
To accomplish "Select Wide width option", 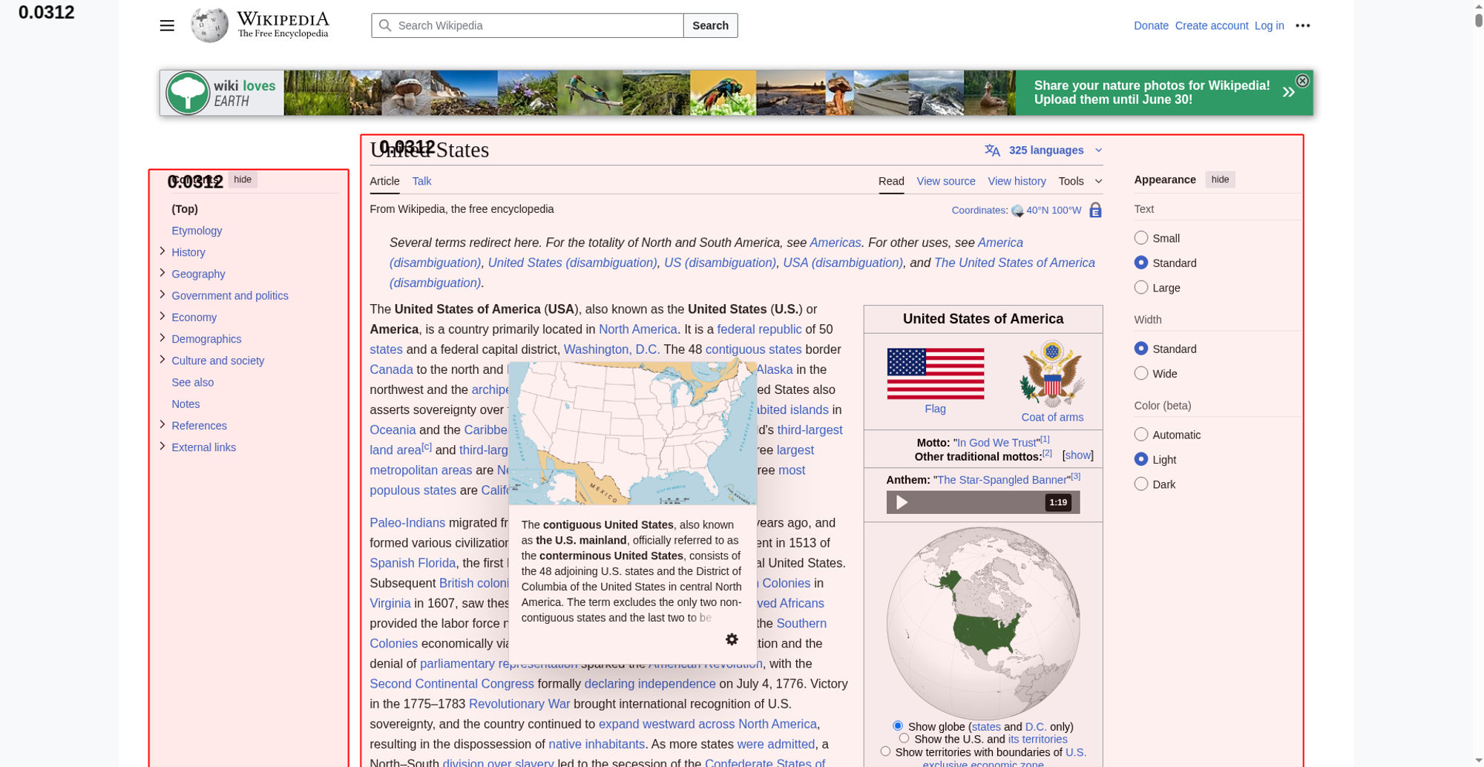I will coord(1141,373).
